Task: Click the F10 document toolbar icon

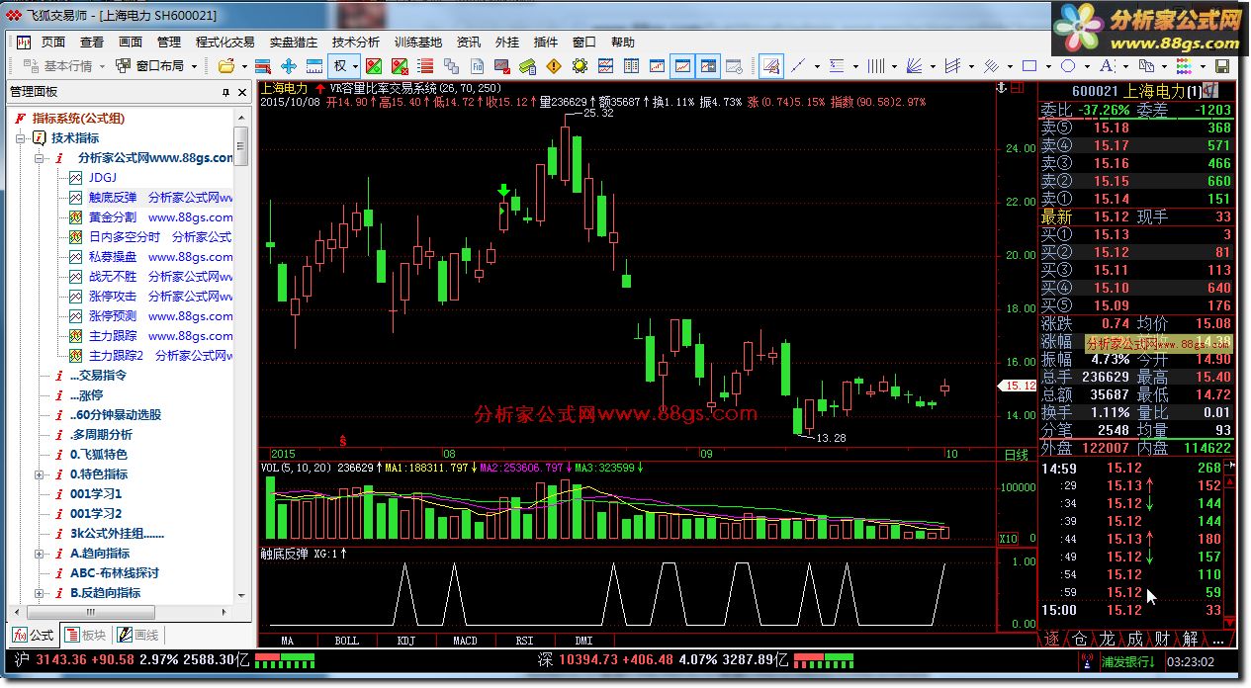Action: 477,66
